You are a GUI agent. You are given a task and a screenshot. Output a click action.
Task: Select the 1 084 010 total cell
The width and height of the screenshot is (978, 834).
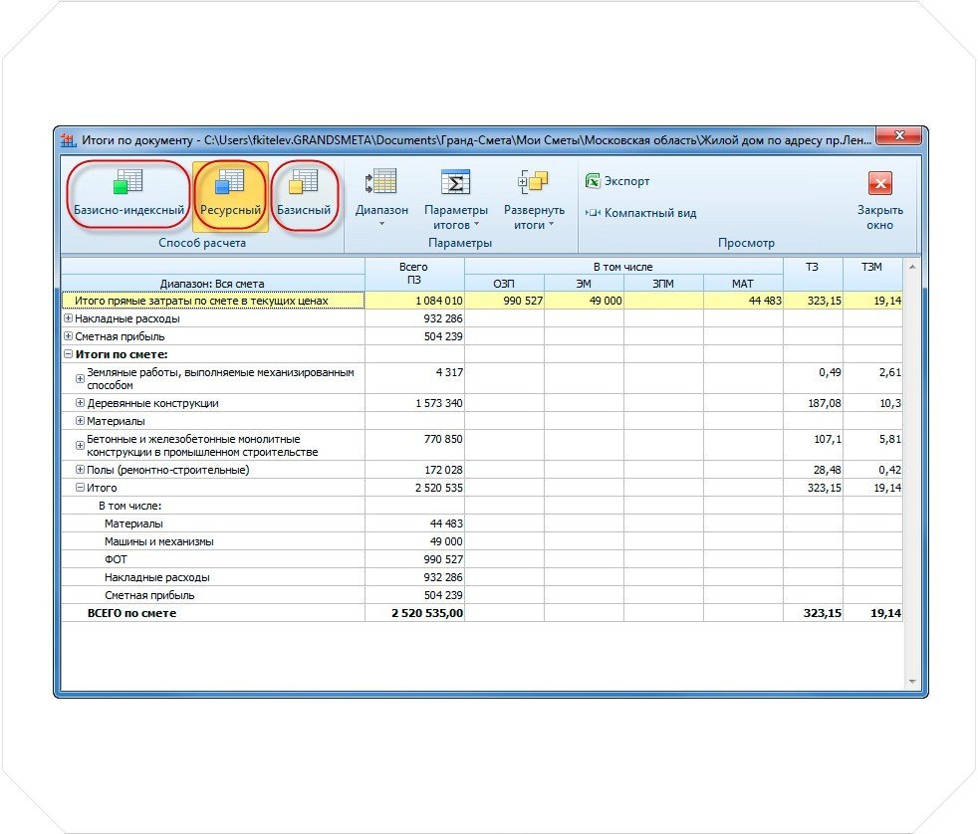(414, 301)
